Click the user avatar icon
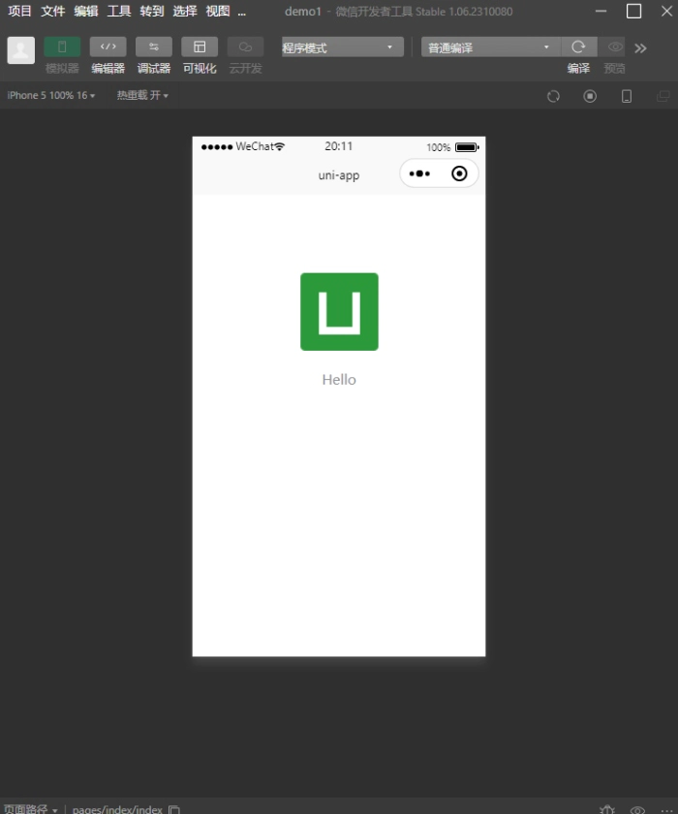The width and height of the screenshot is (678, 814). click(20, 50)
